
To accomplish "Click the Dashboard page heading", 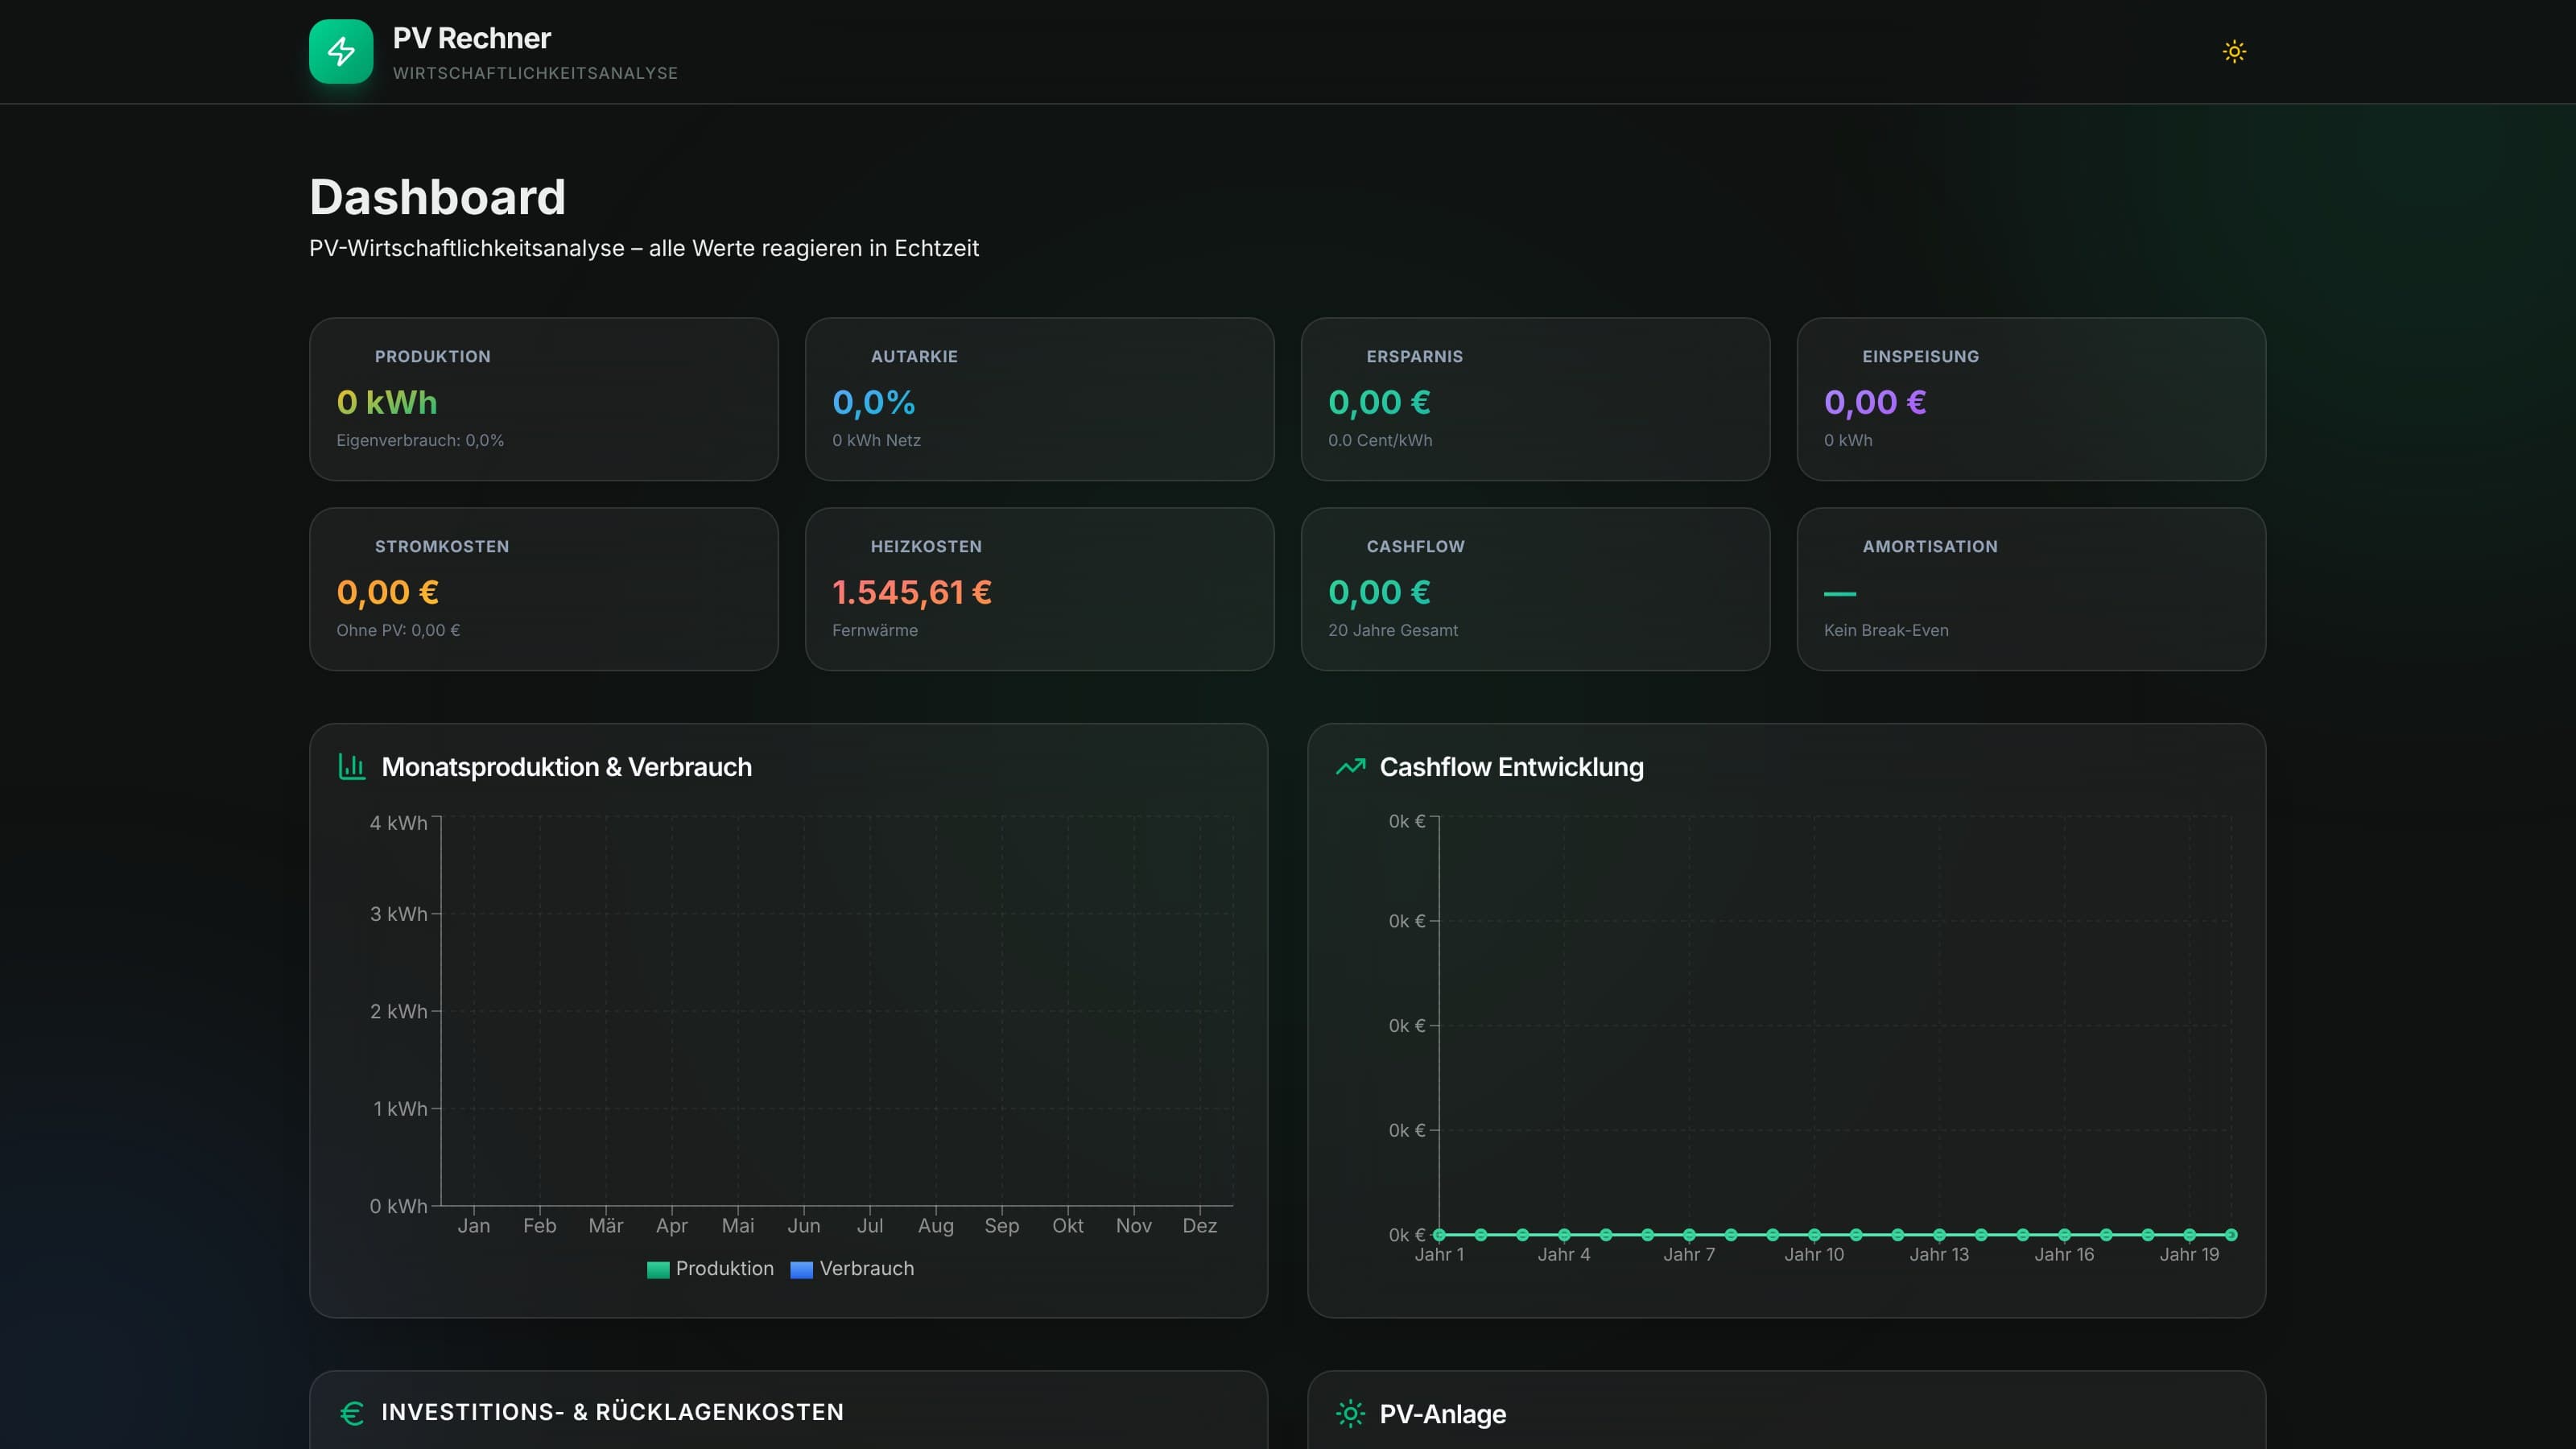I will point(437,196).
